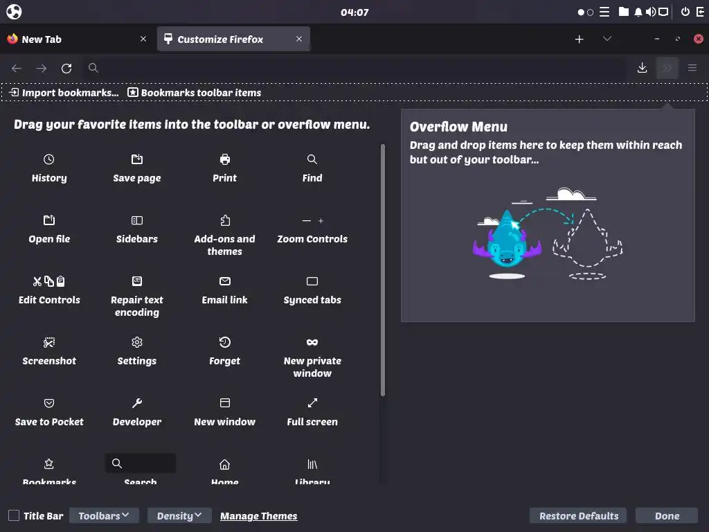The image size is (709, 532).
Task: Select the Customize Firefox tab
Action: pos(234,39)
